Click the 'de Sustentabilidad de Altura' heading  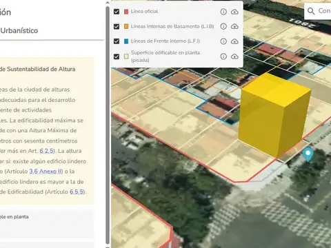click(37, 69)
